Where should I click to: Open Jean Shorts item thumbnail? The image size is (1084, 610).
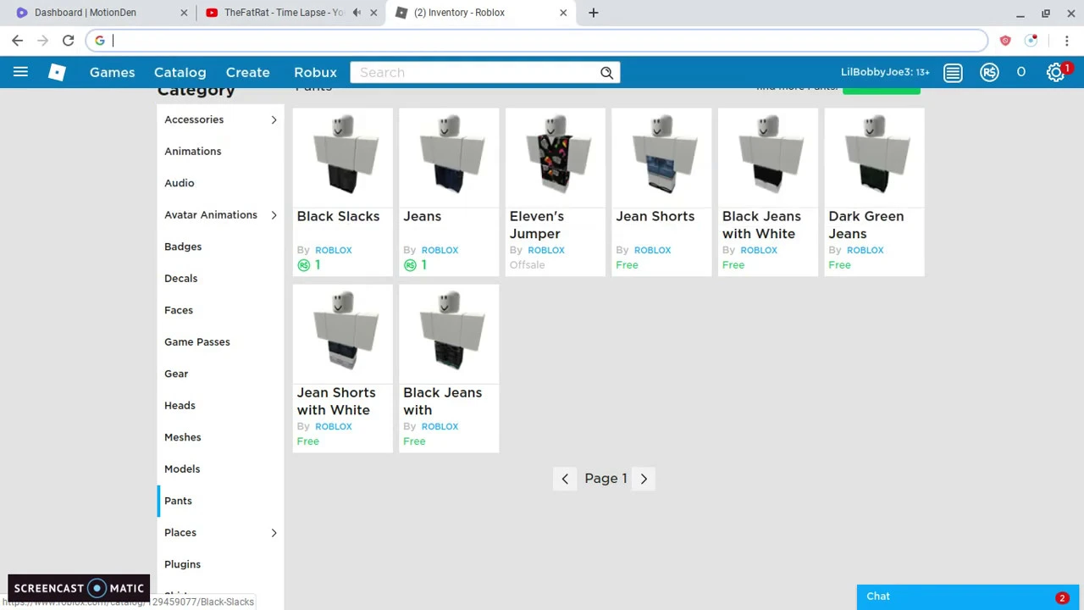661,157
